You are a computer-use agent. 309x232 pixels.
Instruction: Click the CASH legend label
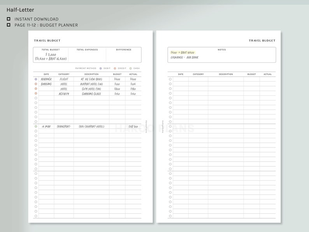[x=137, y=69]
